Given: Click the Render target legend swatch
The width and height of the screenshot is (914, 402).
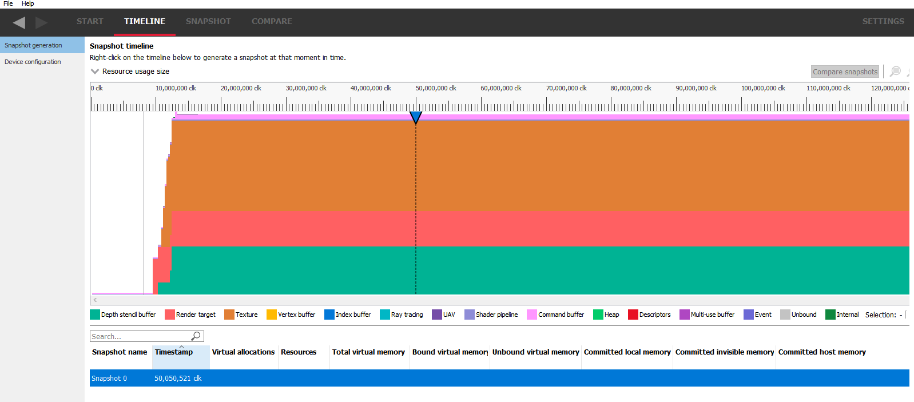Looking at the screenshot, I should pyautogui.click(x=170, y=315).
